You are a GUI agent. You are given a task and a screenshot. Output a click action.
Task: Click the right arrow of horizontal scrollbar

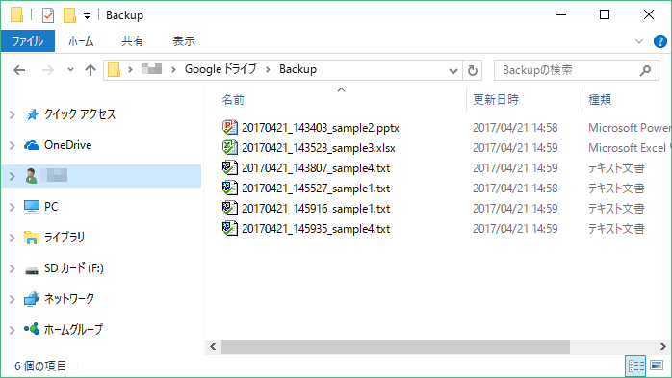pyautogui.click(x=663, y=347)
